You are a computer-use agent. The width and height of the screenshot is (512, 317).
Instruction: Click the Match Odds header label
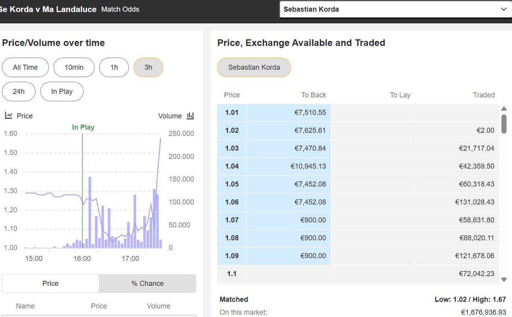click(120, 9)
